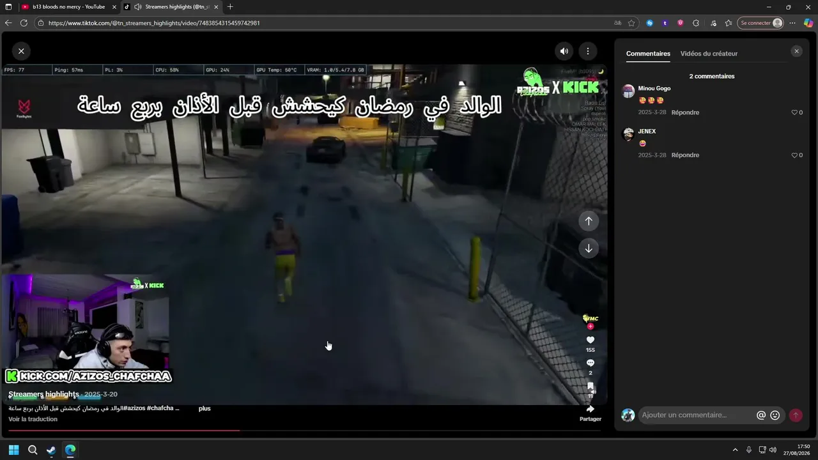Screen dimensions: 818x460
Task: Switch to the Commentaires tab
Action: click(x=648, y=54)
